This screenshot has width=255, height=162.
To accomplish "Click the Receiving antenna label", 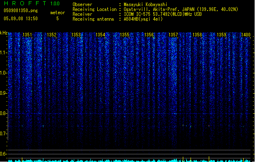I will (93, 19).
